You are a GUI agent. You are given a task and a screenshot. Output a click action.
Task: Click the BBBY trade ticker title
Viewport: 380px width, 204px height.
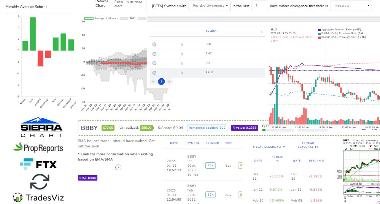point(89,128)
